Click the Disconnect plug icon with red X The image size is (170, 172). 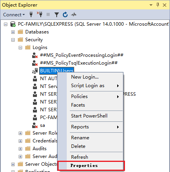40,14
